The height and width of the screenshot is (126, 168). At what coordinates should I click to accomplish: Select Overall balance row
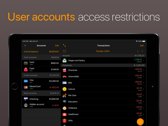pyautogui.click(x=41, y=52)
